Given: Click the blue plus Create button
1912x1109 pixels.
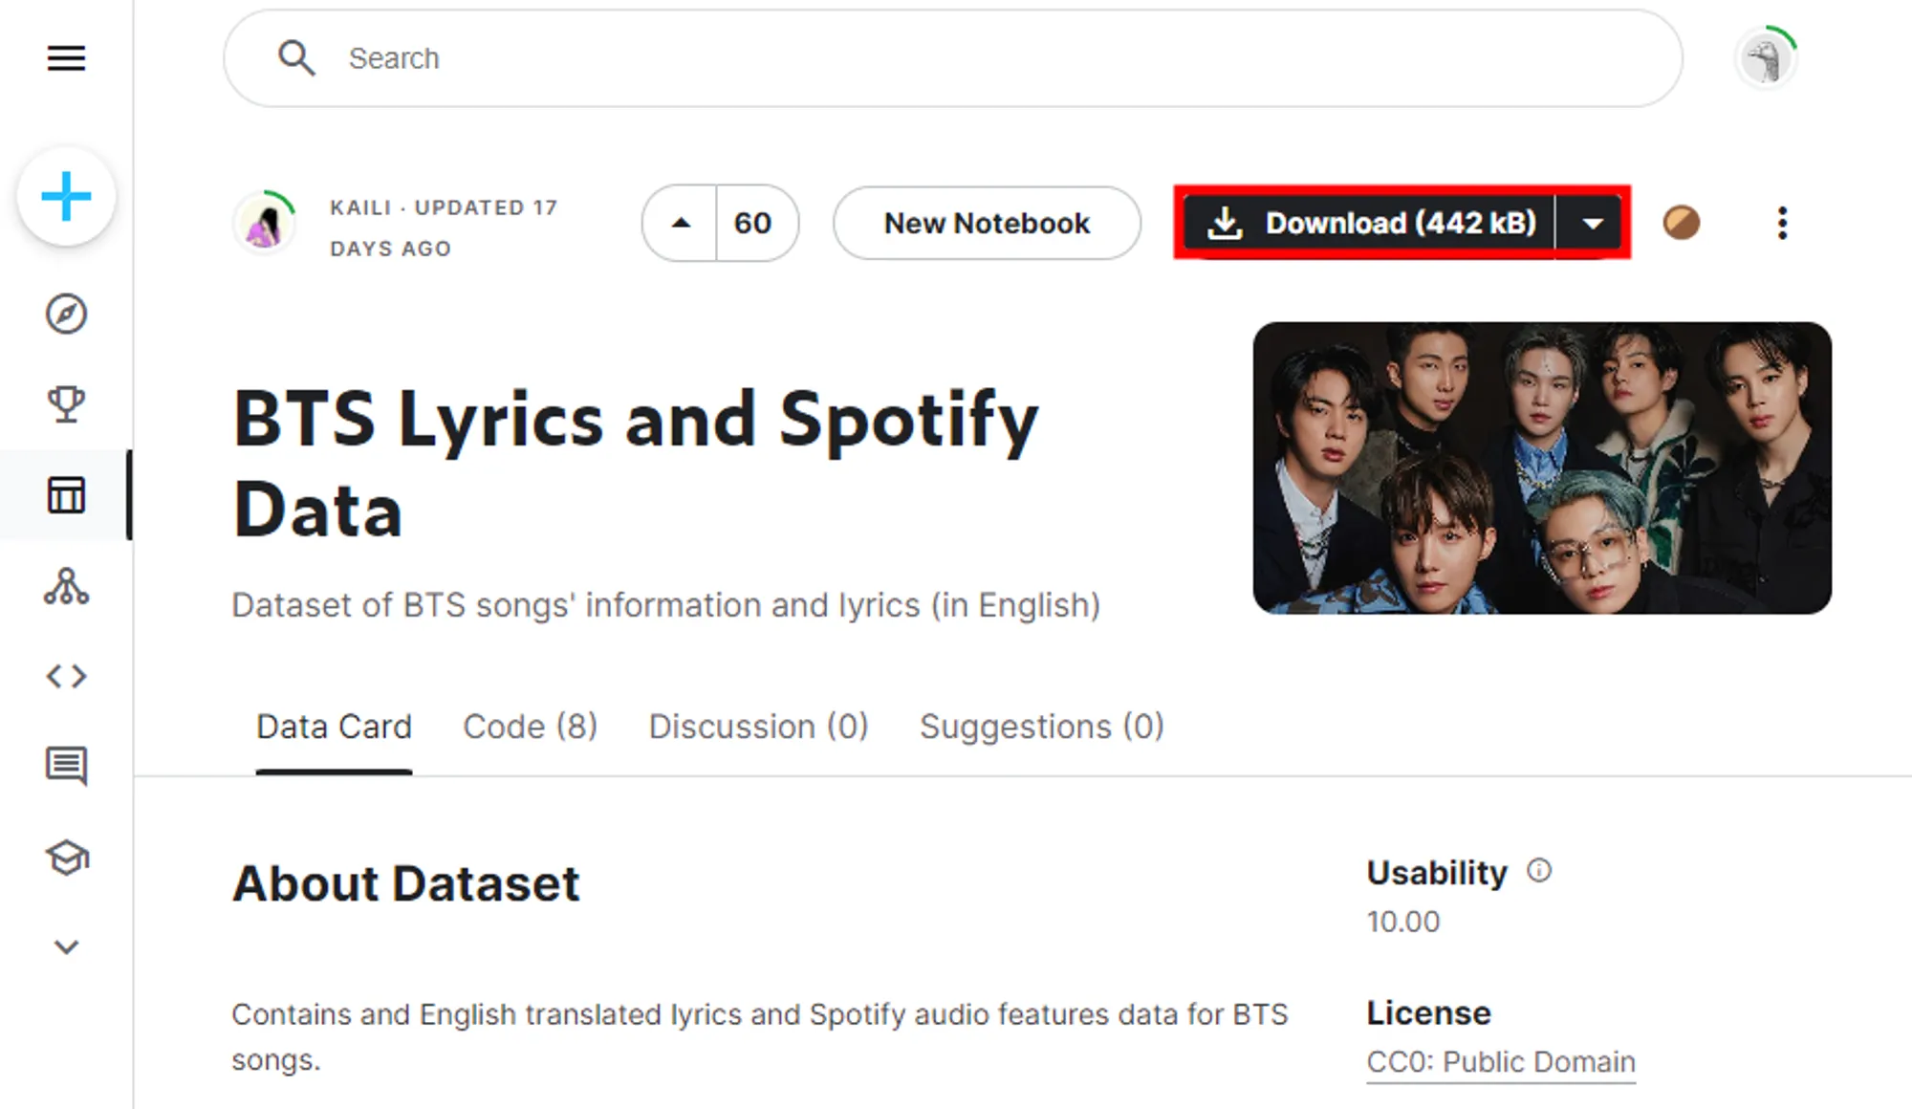Looking at the screenshot, I should [x=66, y=197].
